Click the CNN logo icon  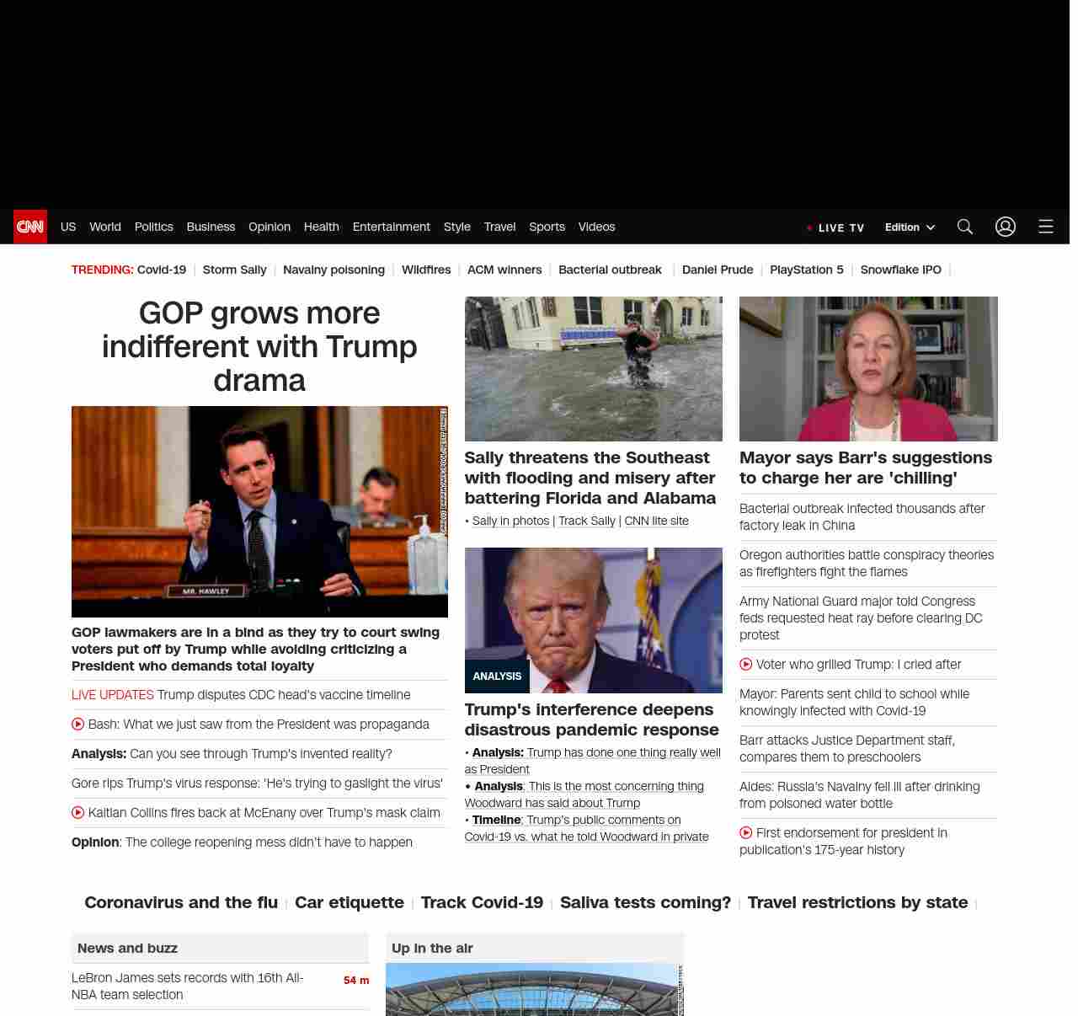[30, 227]
